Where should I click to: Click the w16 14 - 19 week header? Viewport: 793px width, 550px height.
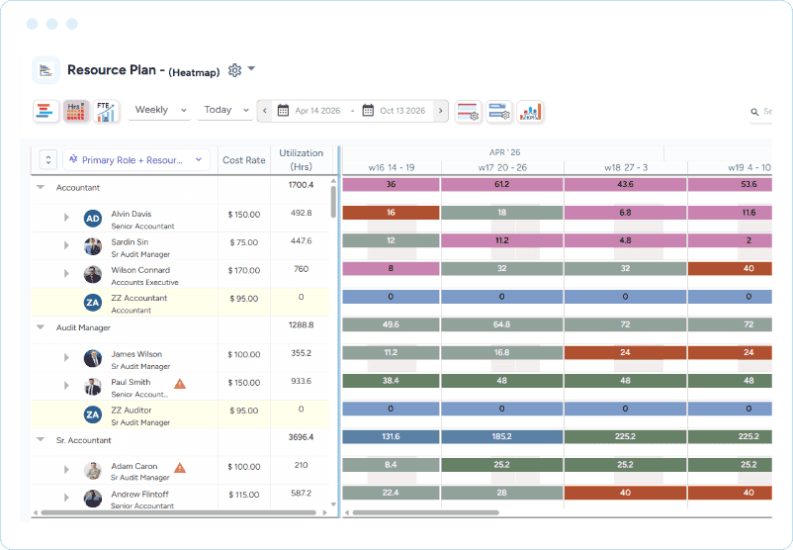point(392,167)
